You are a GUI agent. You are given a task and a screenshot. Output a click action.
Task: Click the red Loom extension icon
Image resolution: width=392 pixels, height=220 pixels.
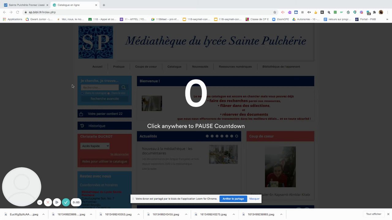click(x=283, y=12)
